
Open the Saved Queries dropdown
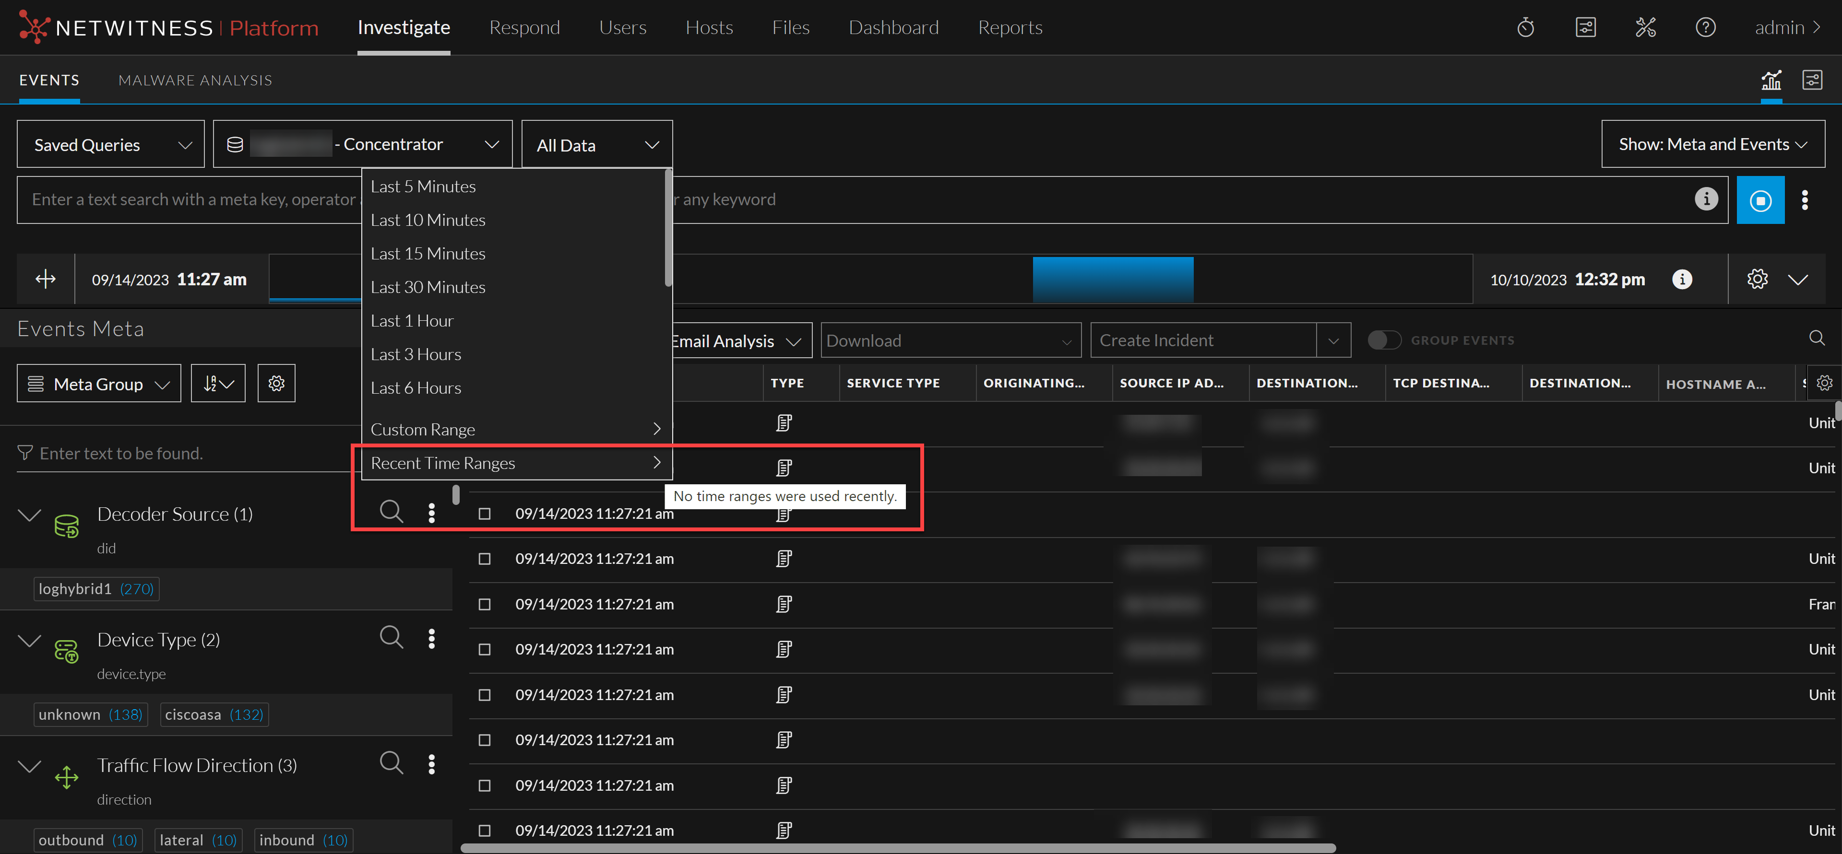click(x=111, y=145)
